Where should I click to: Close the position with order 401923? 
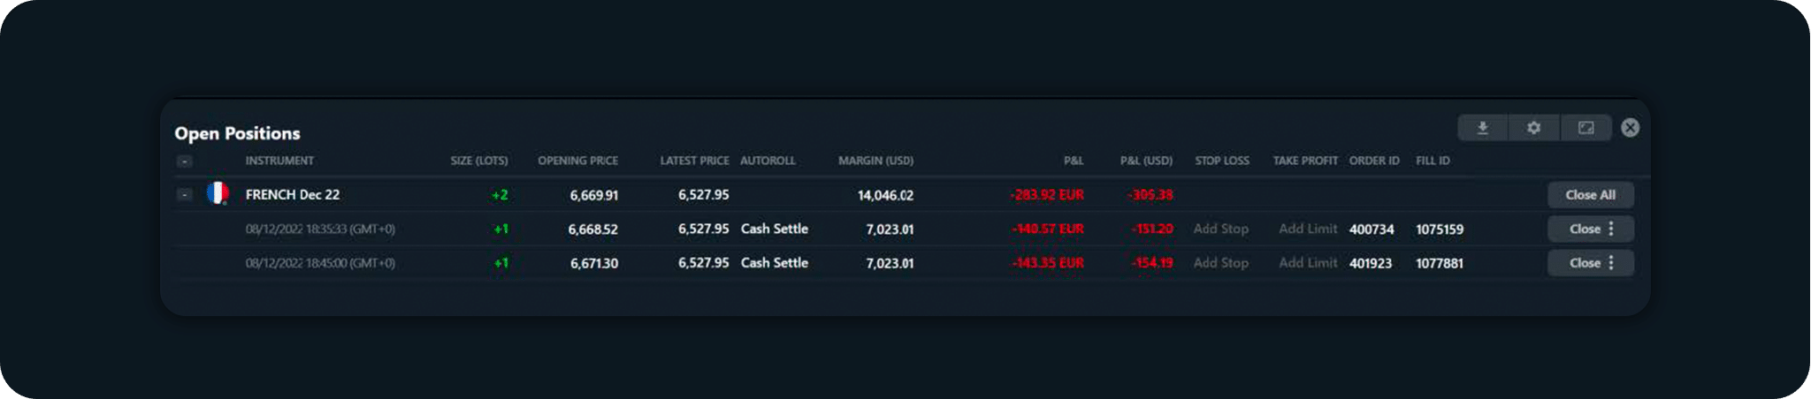tap(1584, 263)
